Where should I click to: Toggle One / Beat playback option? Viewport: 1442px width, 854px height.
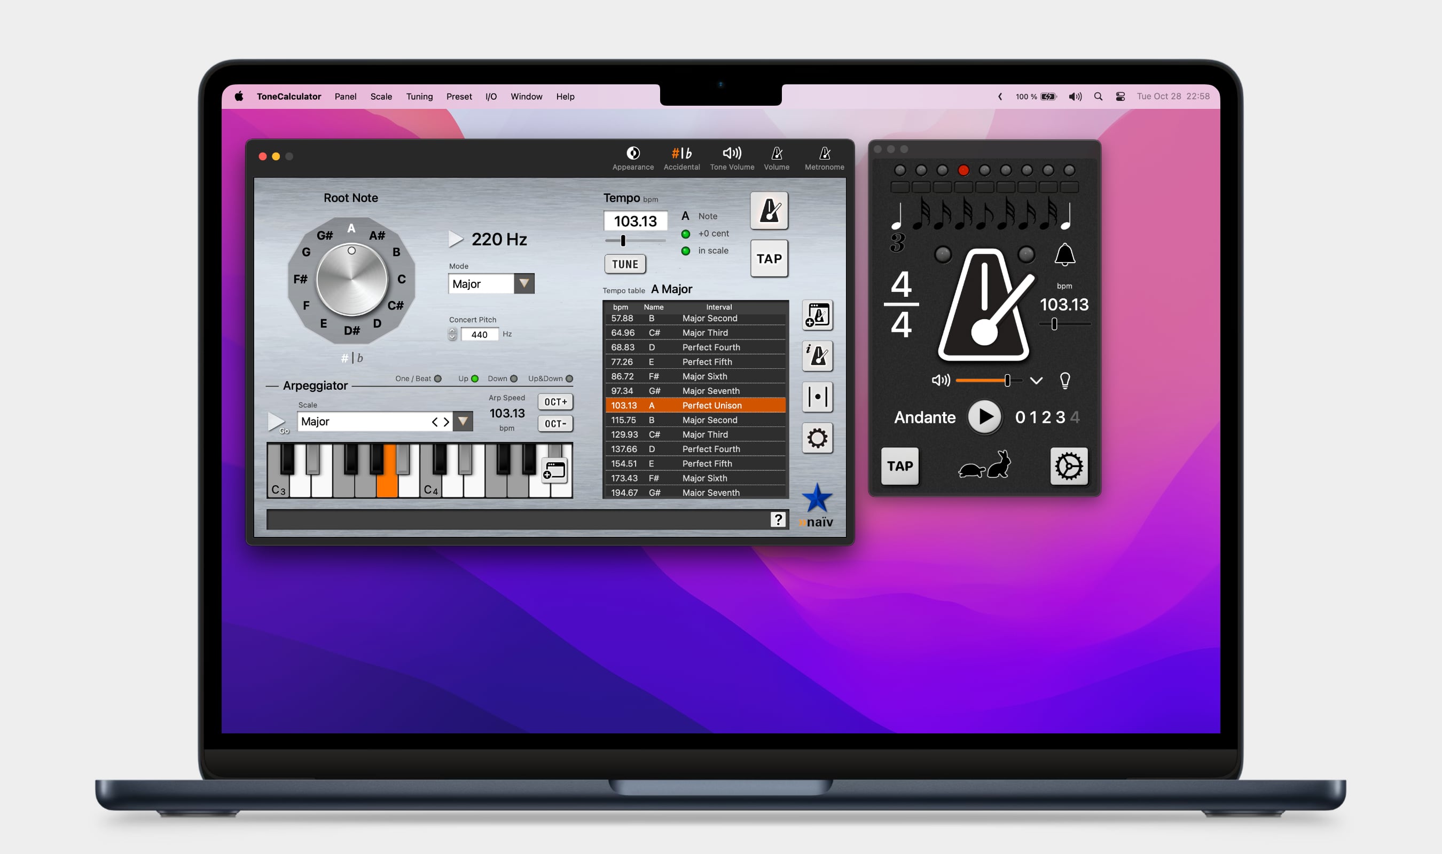coord(438,378)
